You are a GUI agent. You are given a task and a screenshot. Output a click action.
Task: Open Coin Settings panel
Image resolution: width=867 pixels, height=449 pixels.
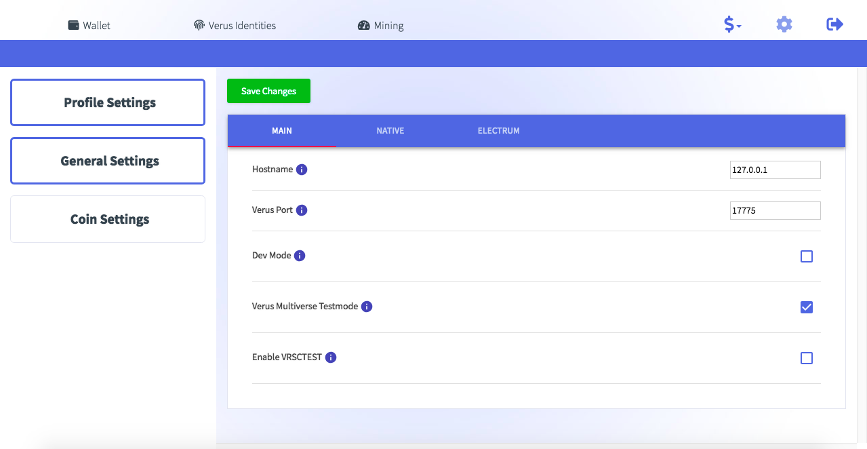(x=108, y=219)
